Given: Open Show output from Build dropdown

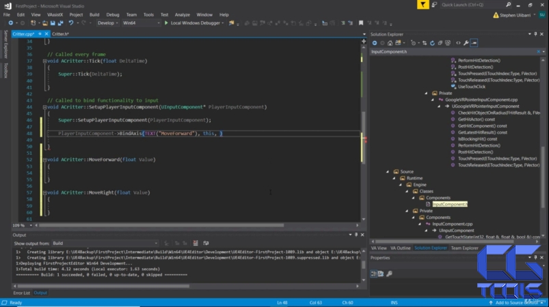Looking at the screenshot, I should (x=105, y=244).
